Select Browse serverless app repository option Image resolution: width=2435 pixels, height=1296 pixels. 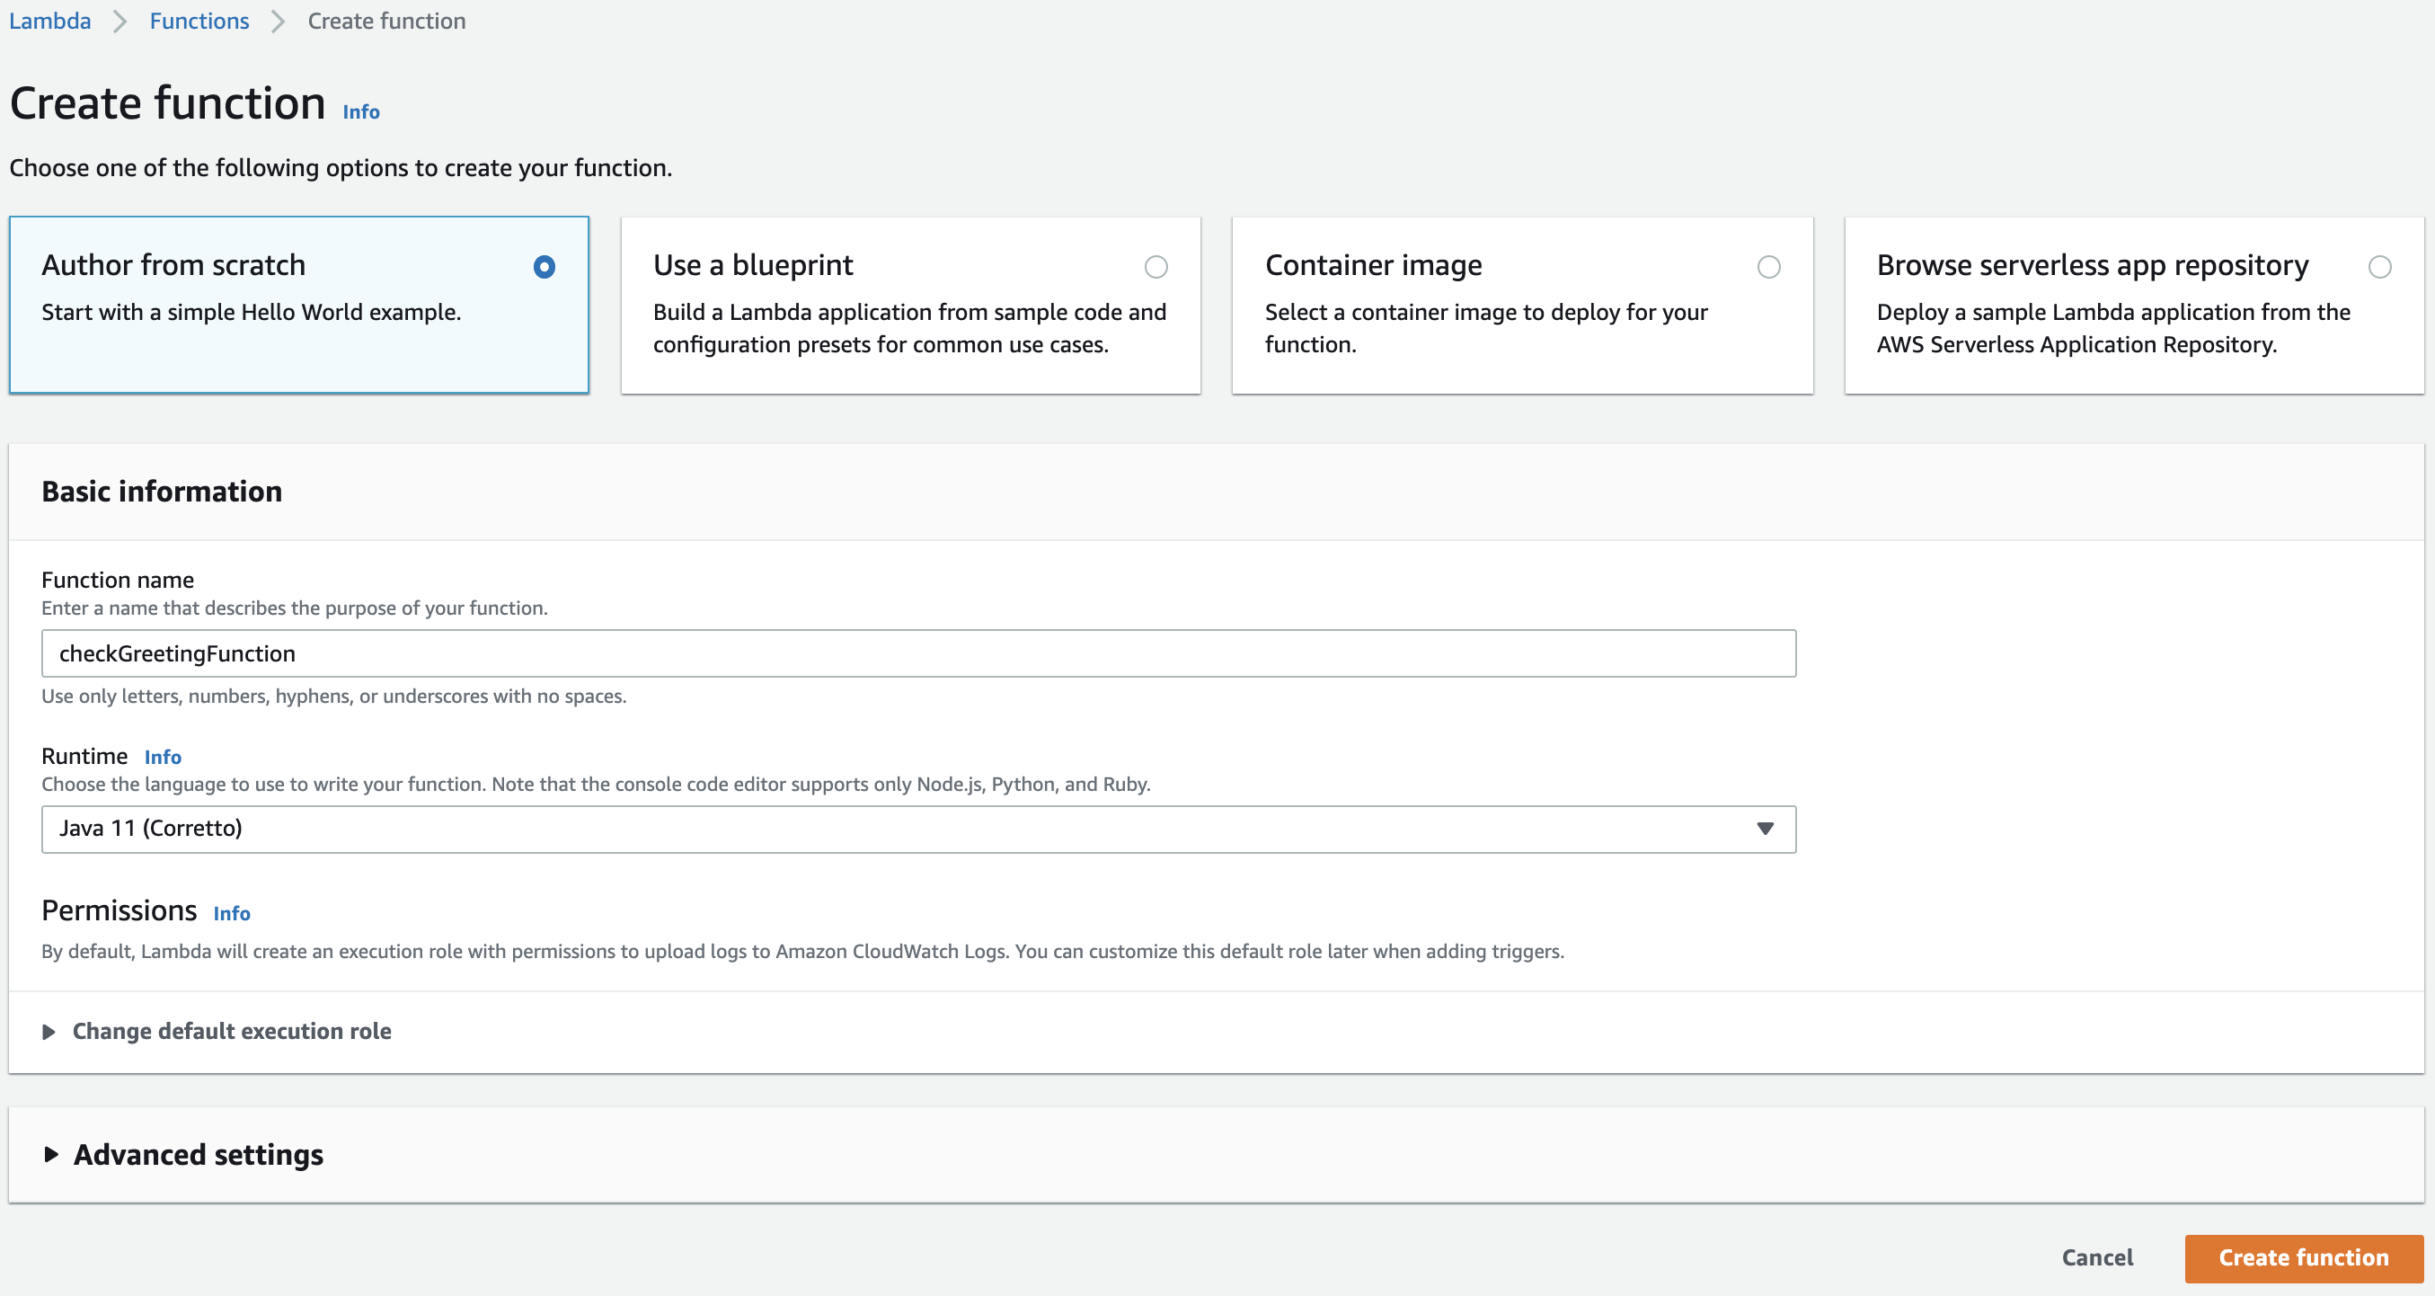[x=2379, y=268]
